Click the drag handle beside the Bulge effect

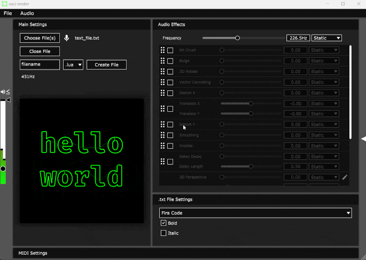pyautogui.click(x=162, y=61)
